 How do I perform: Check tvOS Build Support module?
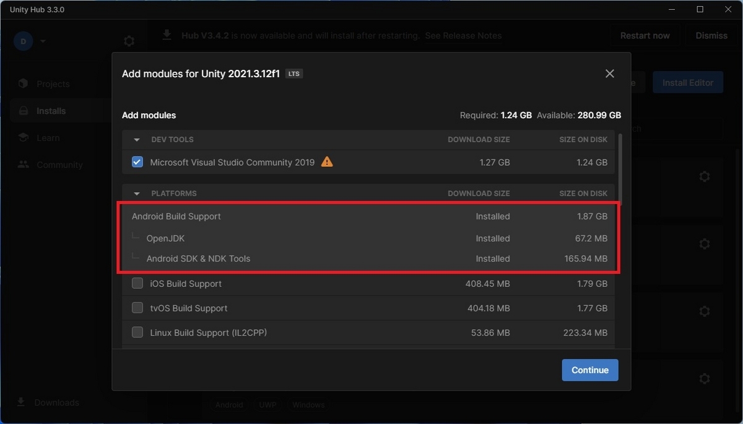click(x=137, y=308)
